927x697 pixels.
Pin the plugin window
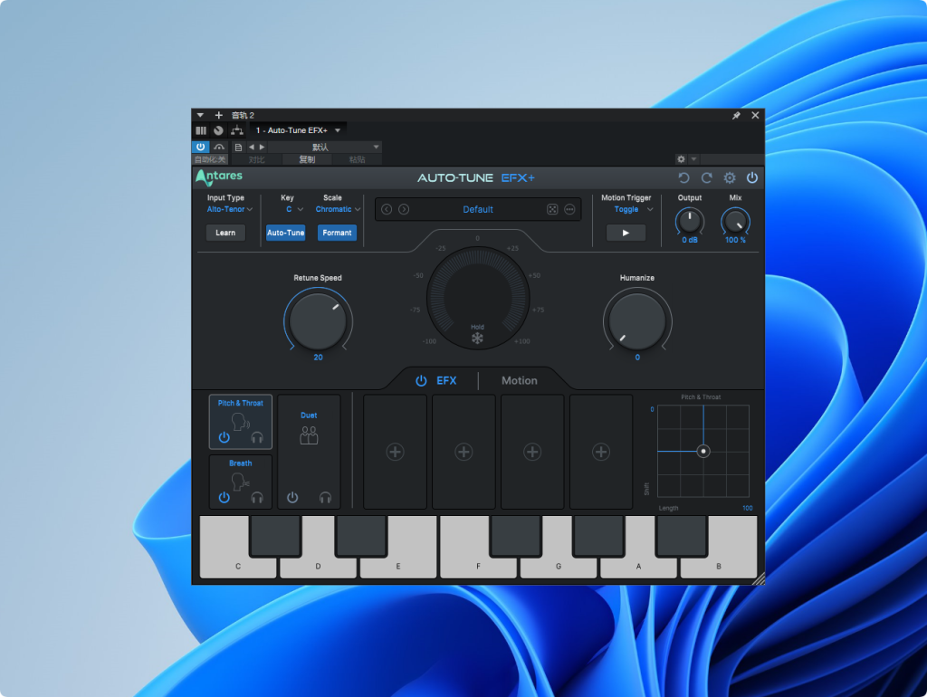click(736, 115)
